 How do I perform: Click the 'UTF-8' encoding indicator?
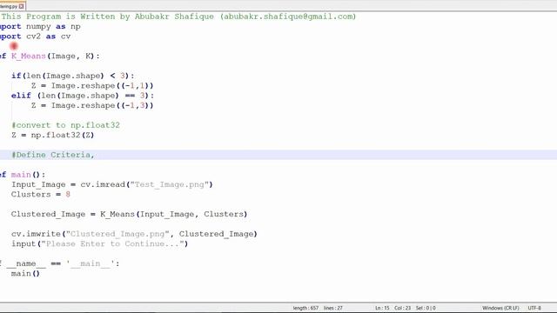pos(534,308)
